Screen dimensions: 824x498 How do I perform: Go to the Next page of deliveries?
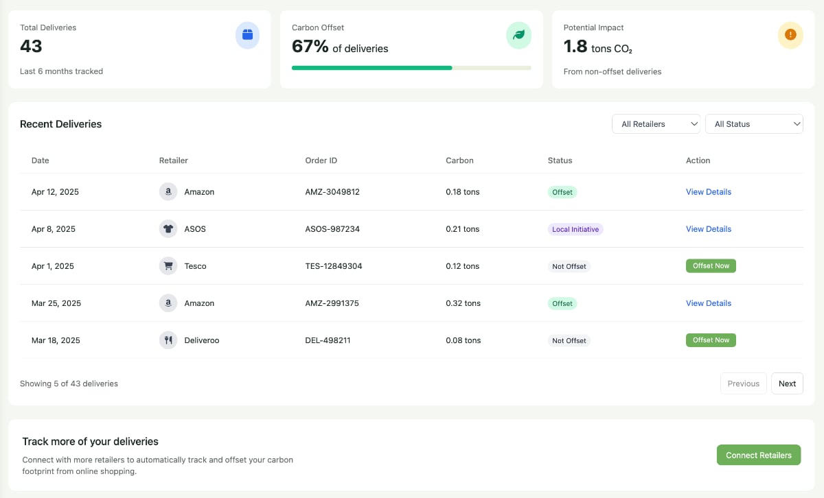point(787,383)
